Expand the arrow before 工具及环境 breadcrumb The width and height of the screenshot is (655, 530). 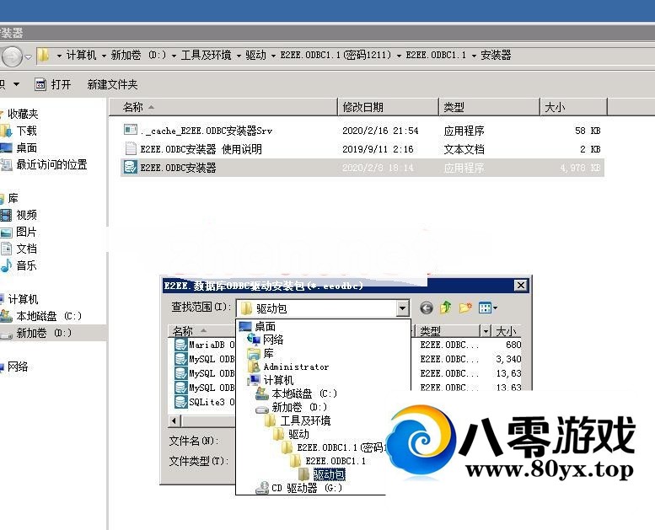pos(174,56)
